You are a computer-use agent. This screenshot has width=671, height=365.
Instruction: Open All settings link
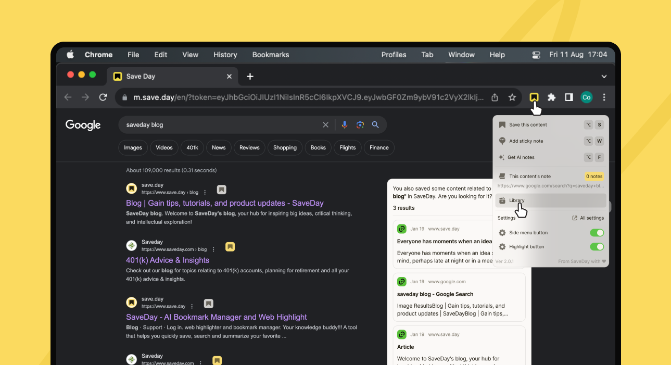588,218
